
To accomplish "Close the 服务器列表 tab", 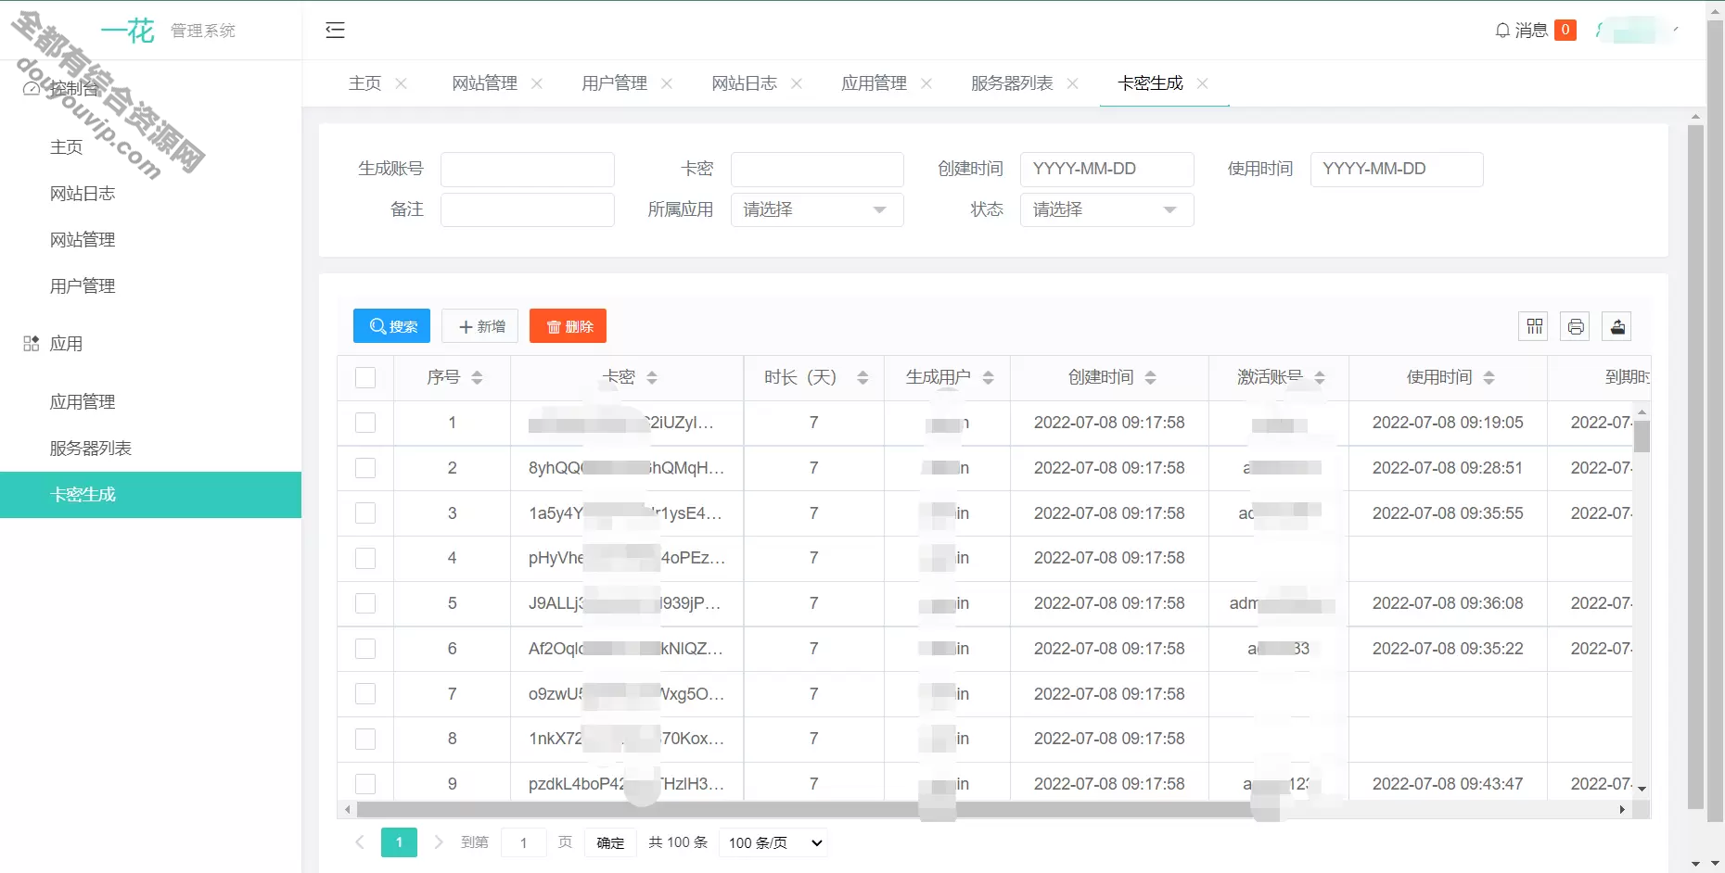I will tap(1073, 83).
